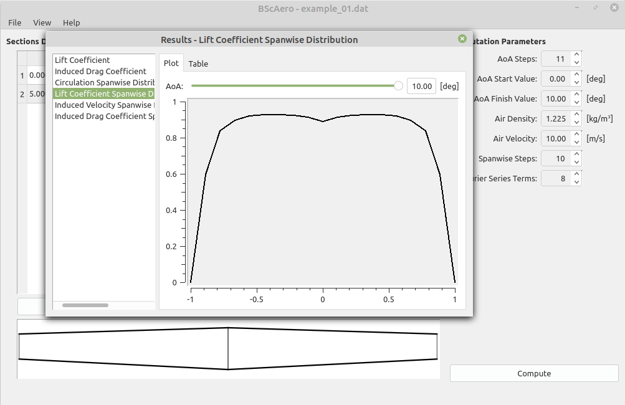Switch to the Table tab

[x=198, y=64]
